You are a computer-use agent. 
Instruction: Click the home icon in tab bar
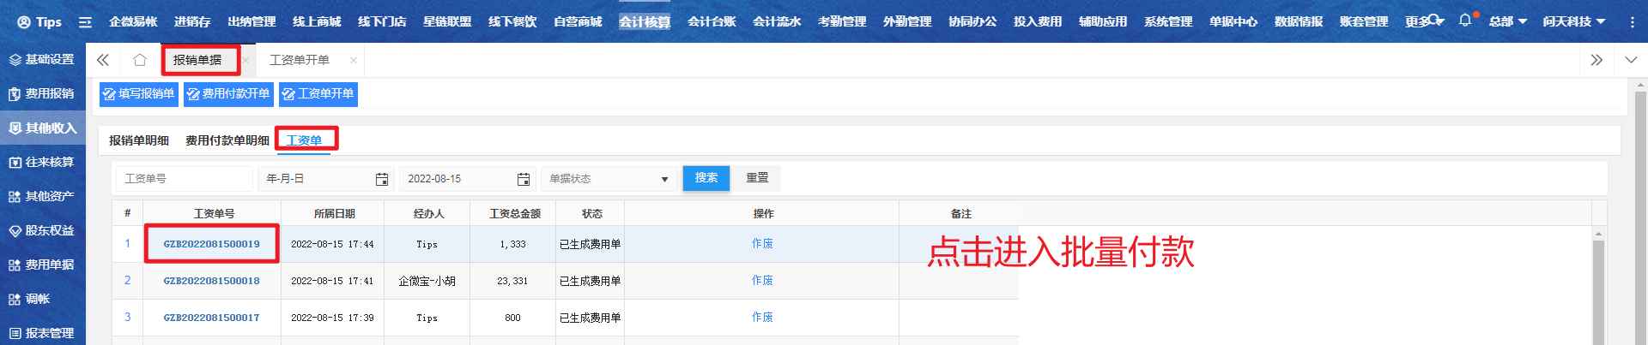tap(139, 60)
